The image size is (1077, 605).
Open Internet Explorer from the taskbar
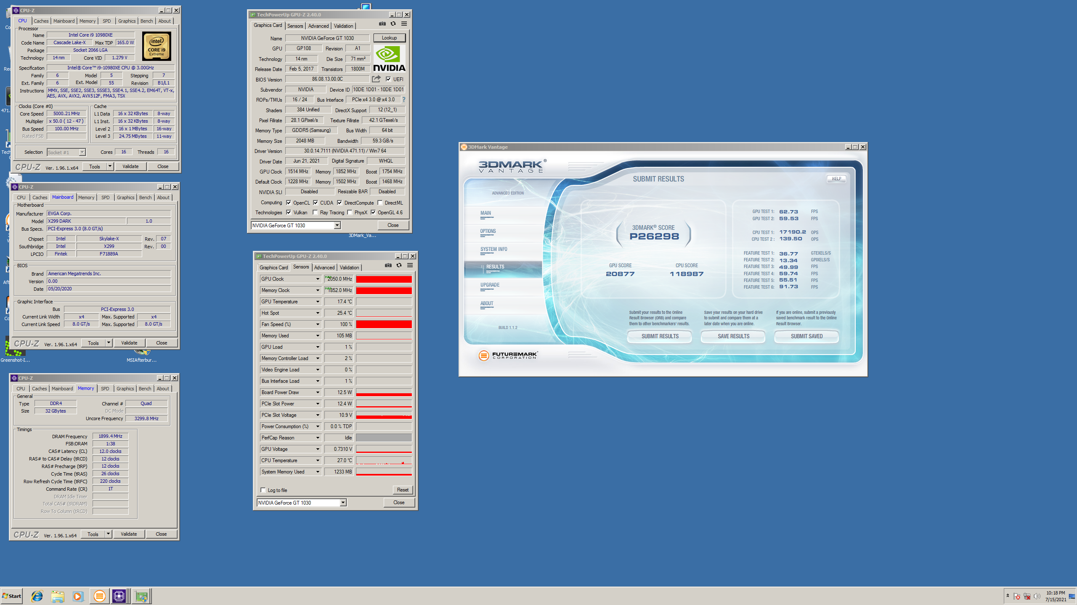[37, 596]
